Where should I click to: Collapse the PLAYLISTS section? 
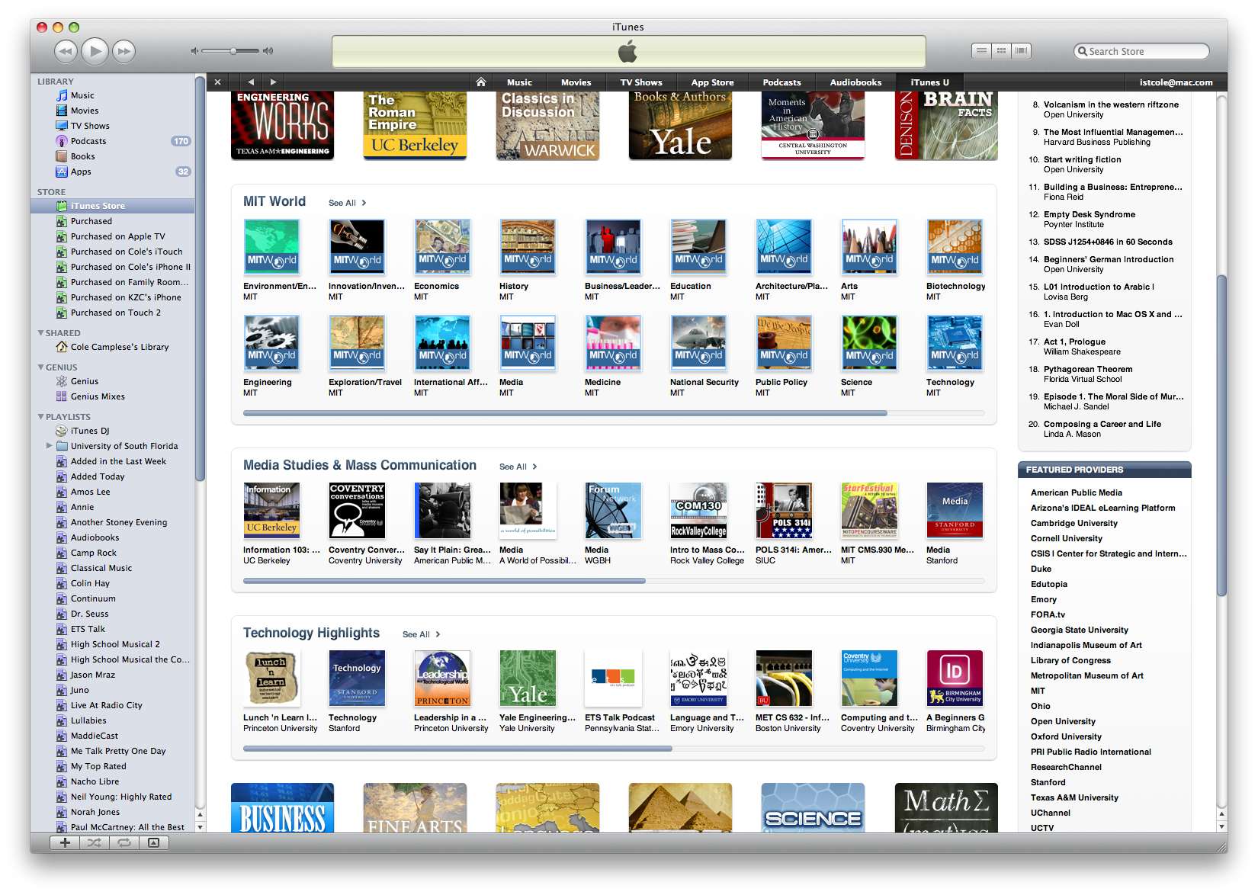[40, 416]
